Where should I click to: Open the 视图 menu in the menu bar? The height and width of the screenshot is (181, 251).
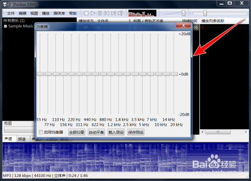click(34, 14)
